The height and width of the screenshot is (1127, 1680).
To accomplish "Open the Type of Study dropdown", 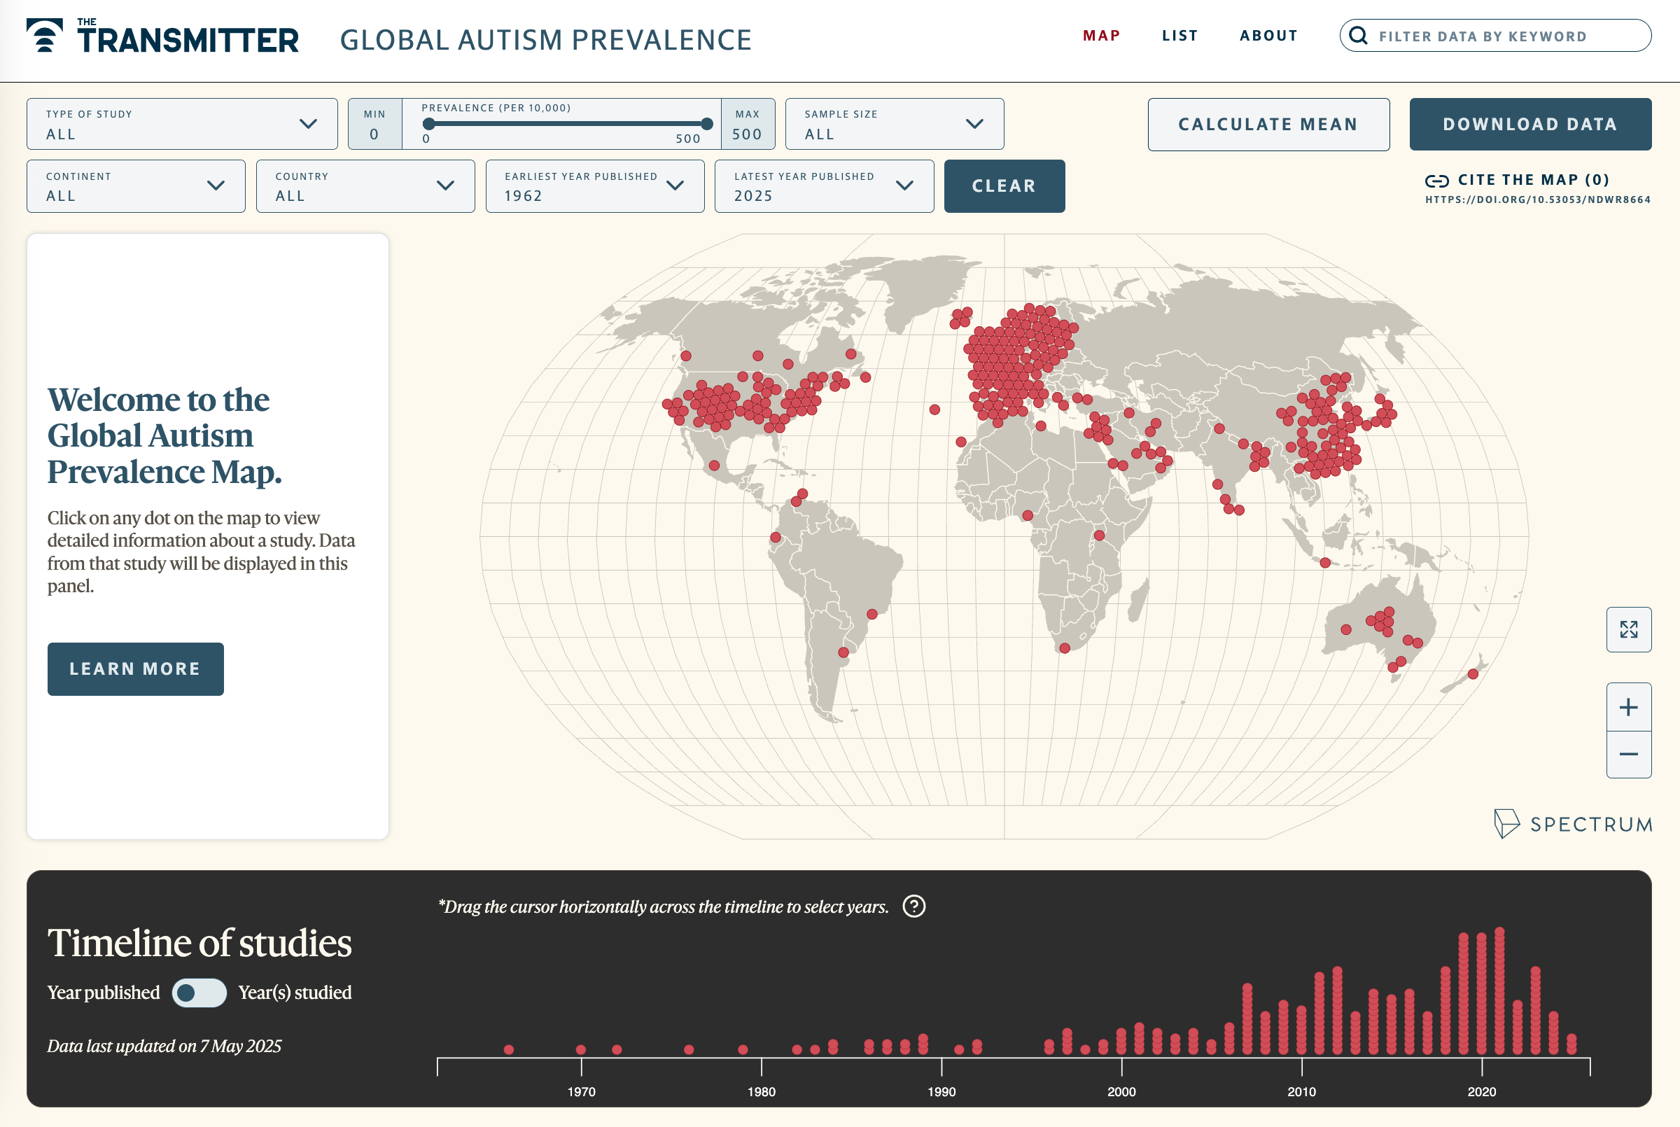I will pos(182,124).
